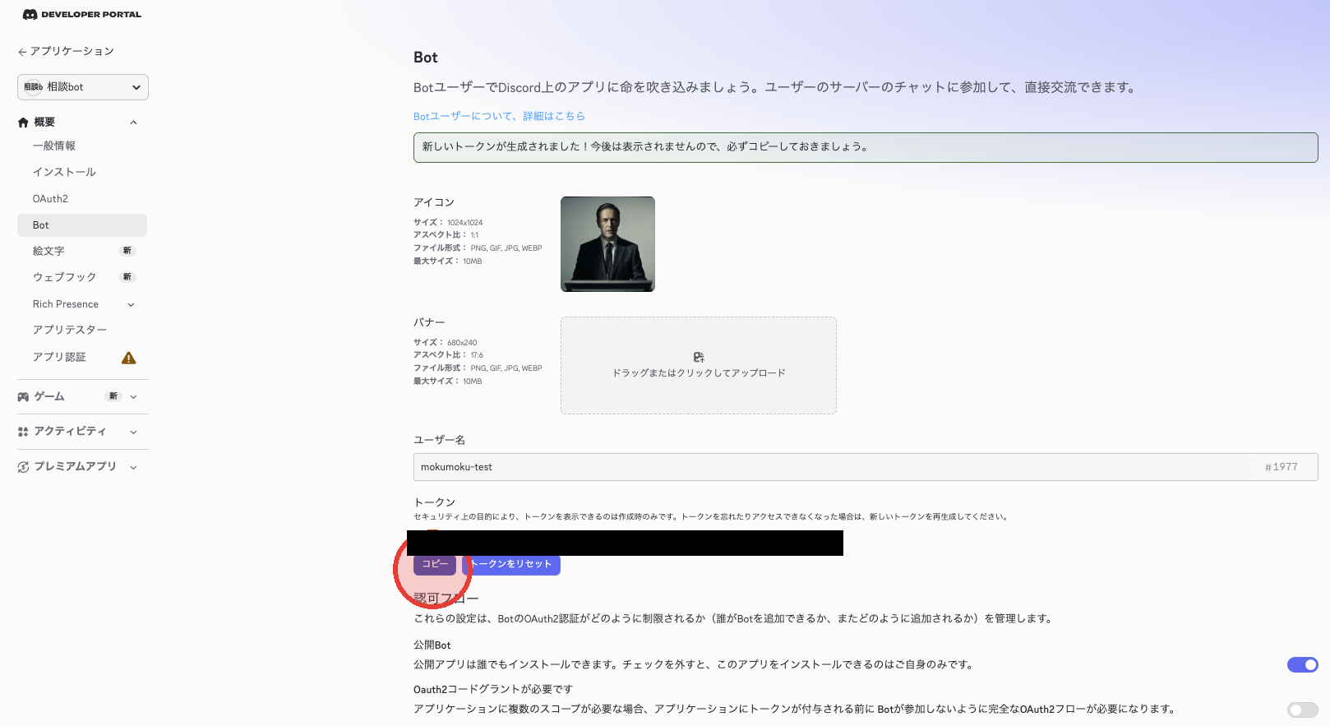Click the bot icon portrait image
The image size is (1330, 726).
click(607, 244)
